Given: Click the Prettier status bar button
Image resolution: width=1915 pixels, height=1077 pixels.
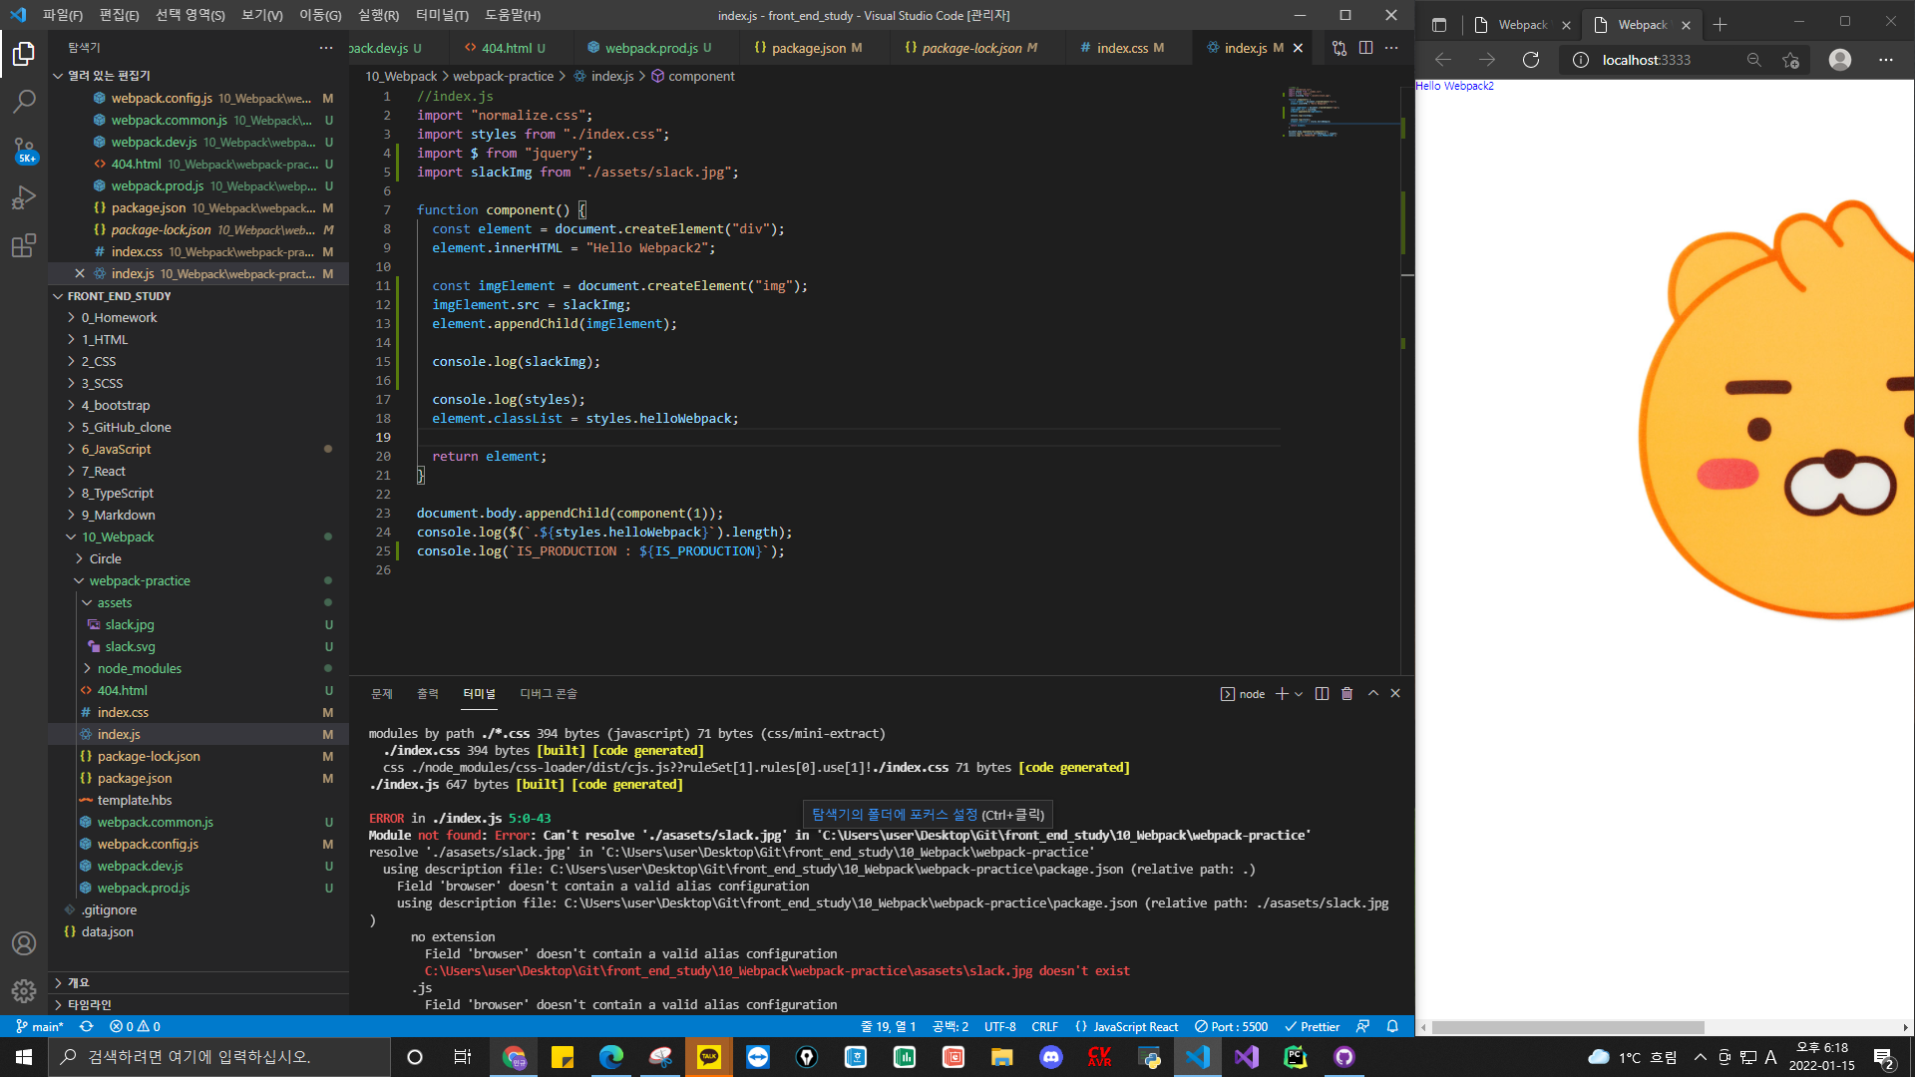Looking at the screenshot, I should (x=1312, y=1026).
